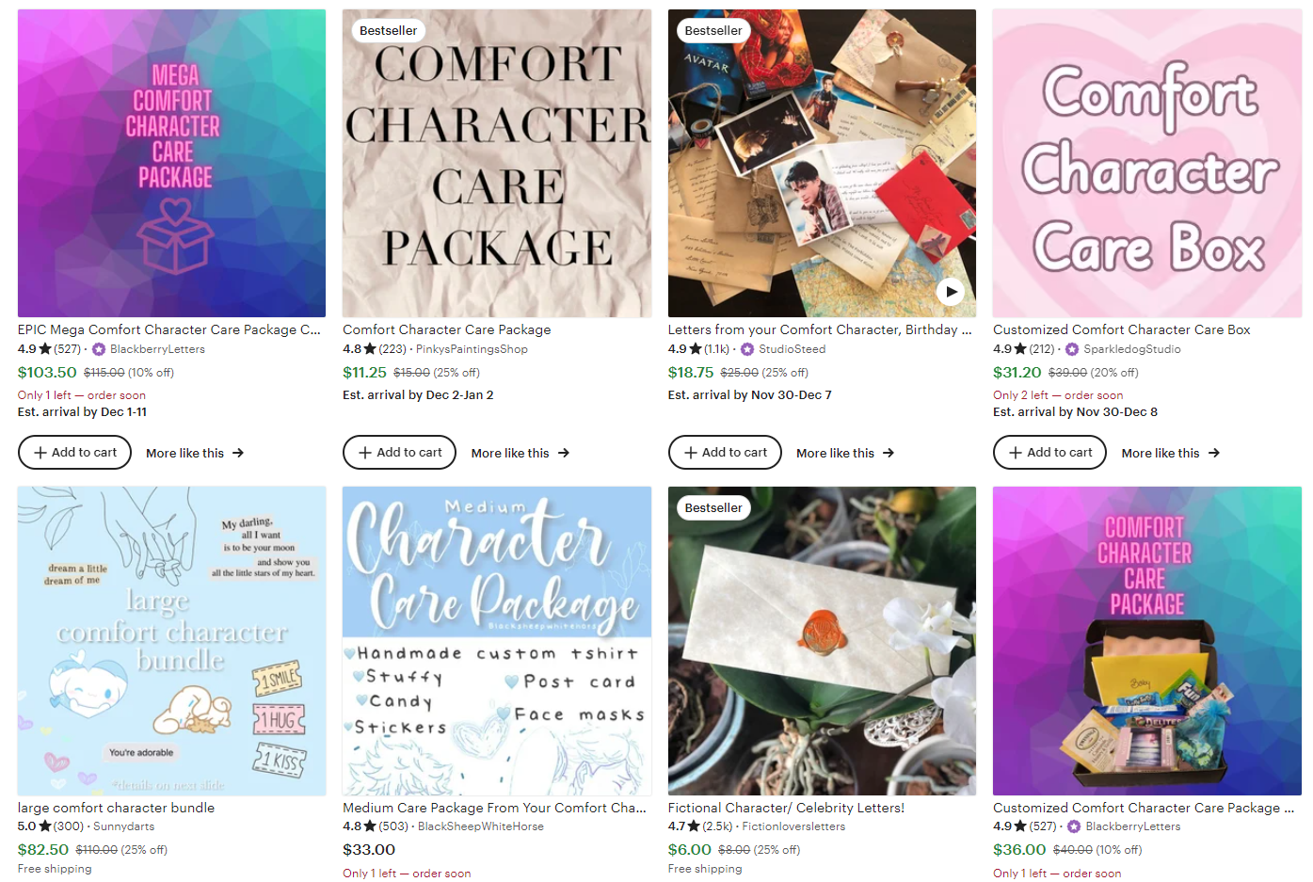
Task: Open Fictional Character/ Celebrity Letters listing title
Action: pos(786,808)
